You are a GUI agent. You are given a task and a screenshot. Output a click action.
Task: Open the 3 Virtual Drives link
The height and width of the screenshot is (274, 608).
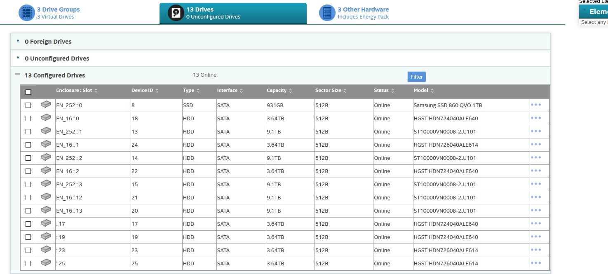56,17
